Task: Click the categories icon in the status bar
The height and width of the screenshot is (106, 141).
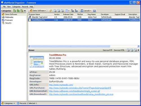Action: (3, 103)
